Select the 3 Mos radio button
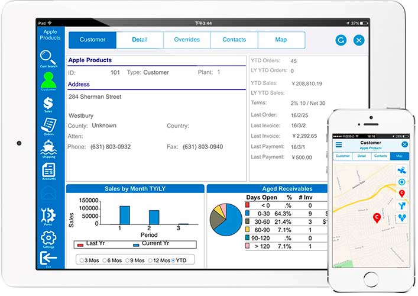Image resolution: width=418 pixels, height=296 pixels. click(x=82, y=260)
